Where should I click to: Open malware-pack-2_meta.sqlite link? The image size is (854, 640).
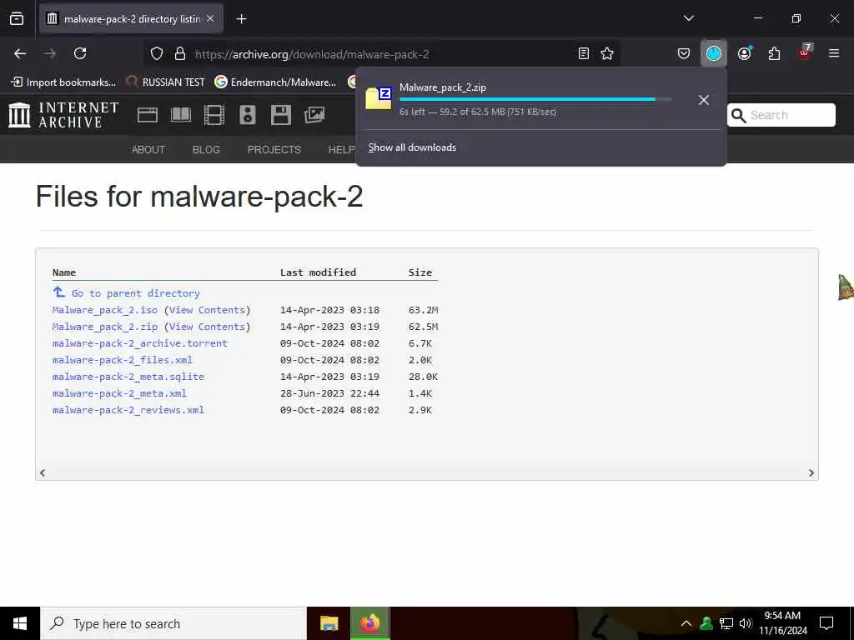(x=128, y=377)
